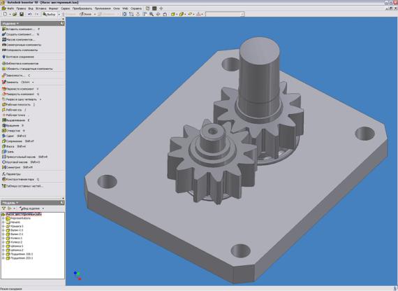Click the Mirror feature (Симметрия) tool
The height and width of the screenshot is (291, 398).
17,167
